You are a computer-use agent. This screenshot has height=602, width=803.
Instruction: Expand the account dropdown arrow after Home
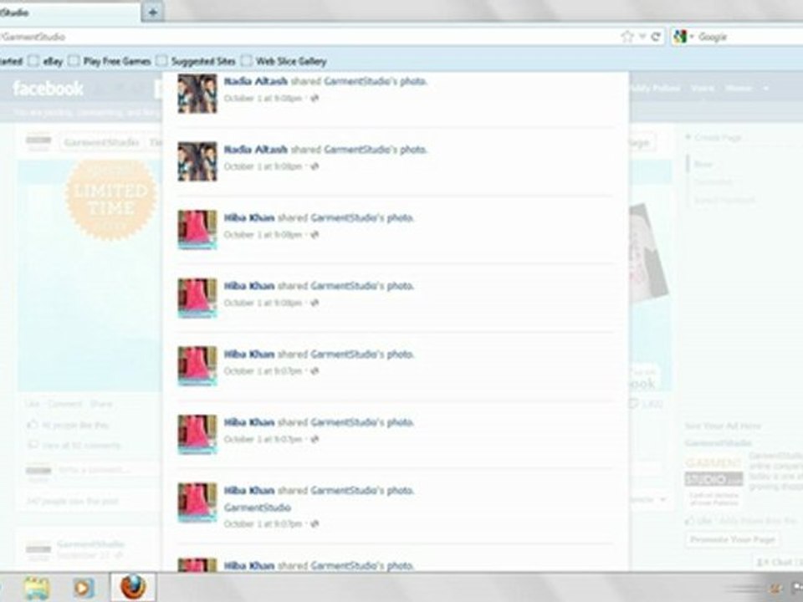click(766, 89)
